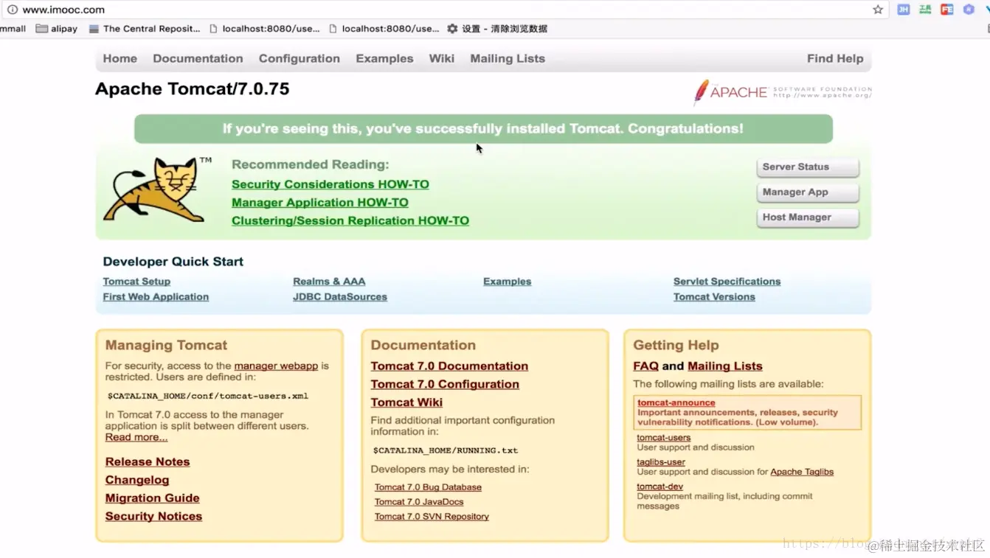This screenshot has width=990, height=558.
Task: Click Find Help in the navigation bar
Action: [835, 58]
